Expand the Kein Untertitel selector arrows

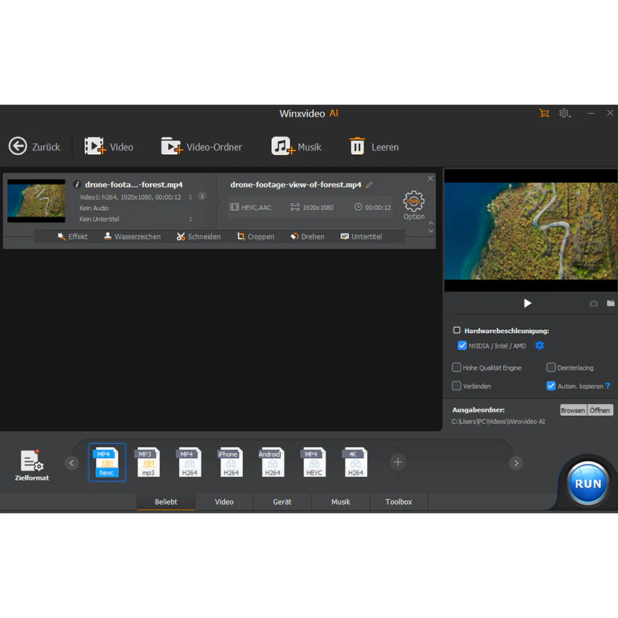190,219
